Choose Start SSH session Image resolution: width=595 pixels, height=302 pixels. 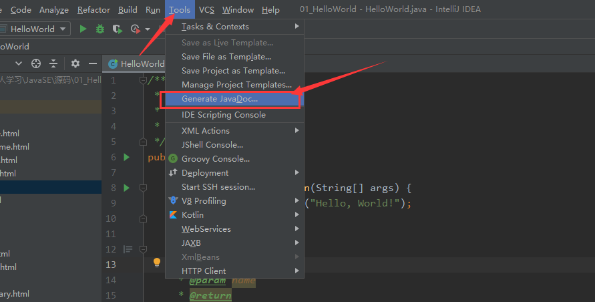pyautogui.click(x=234, y=187)
